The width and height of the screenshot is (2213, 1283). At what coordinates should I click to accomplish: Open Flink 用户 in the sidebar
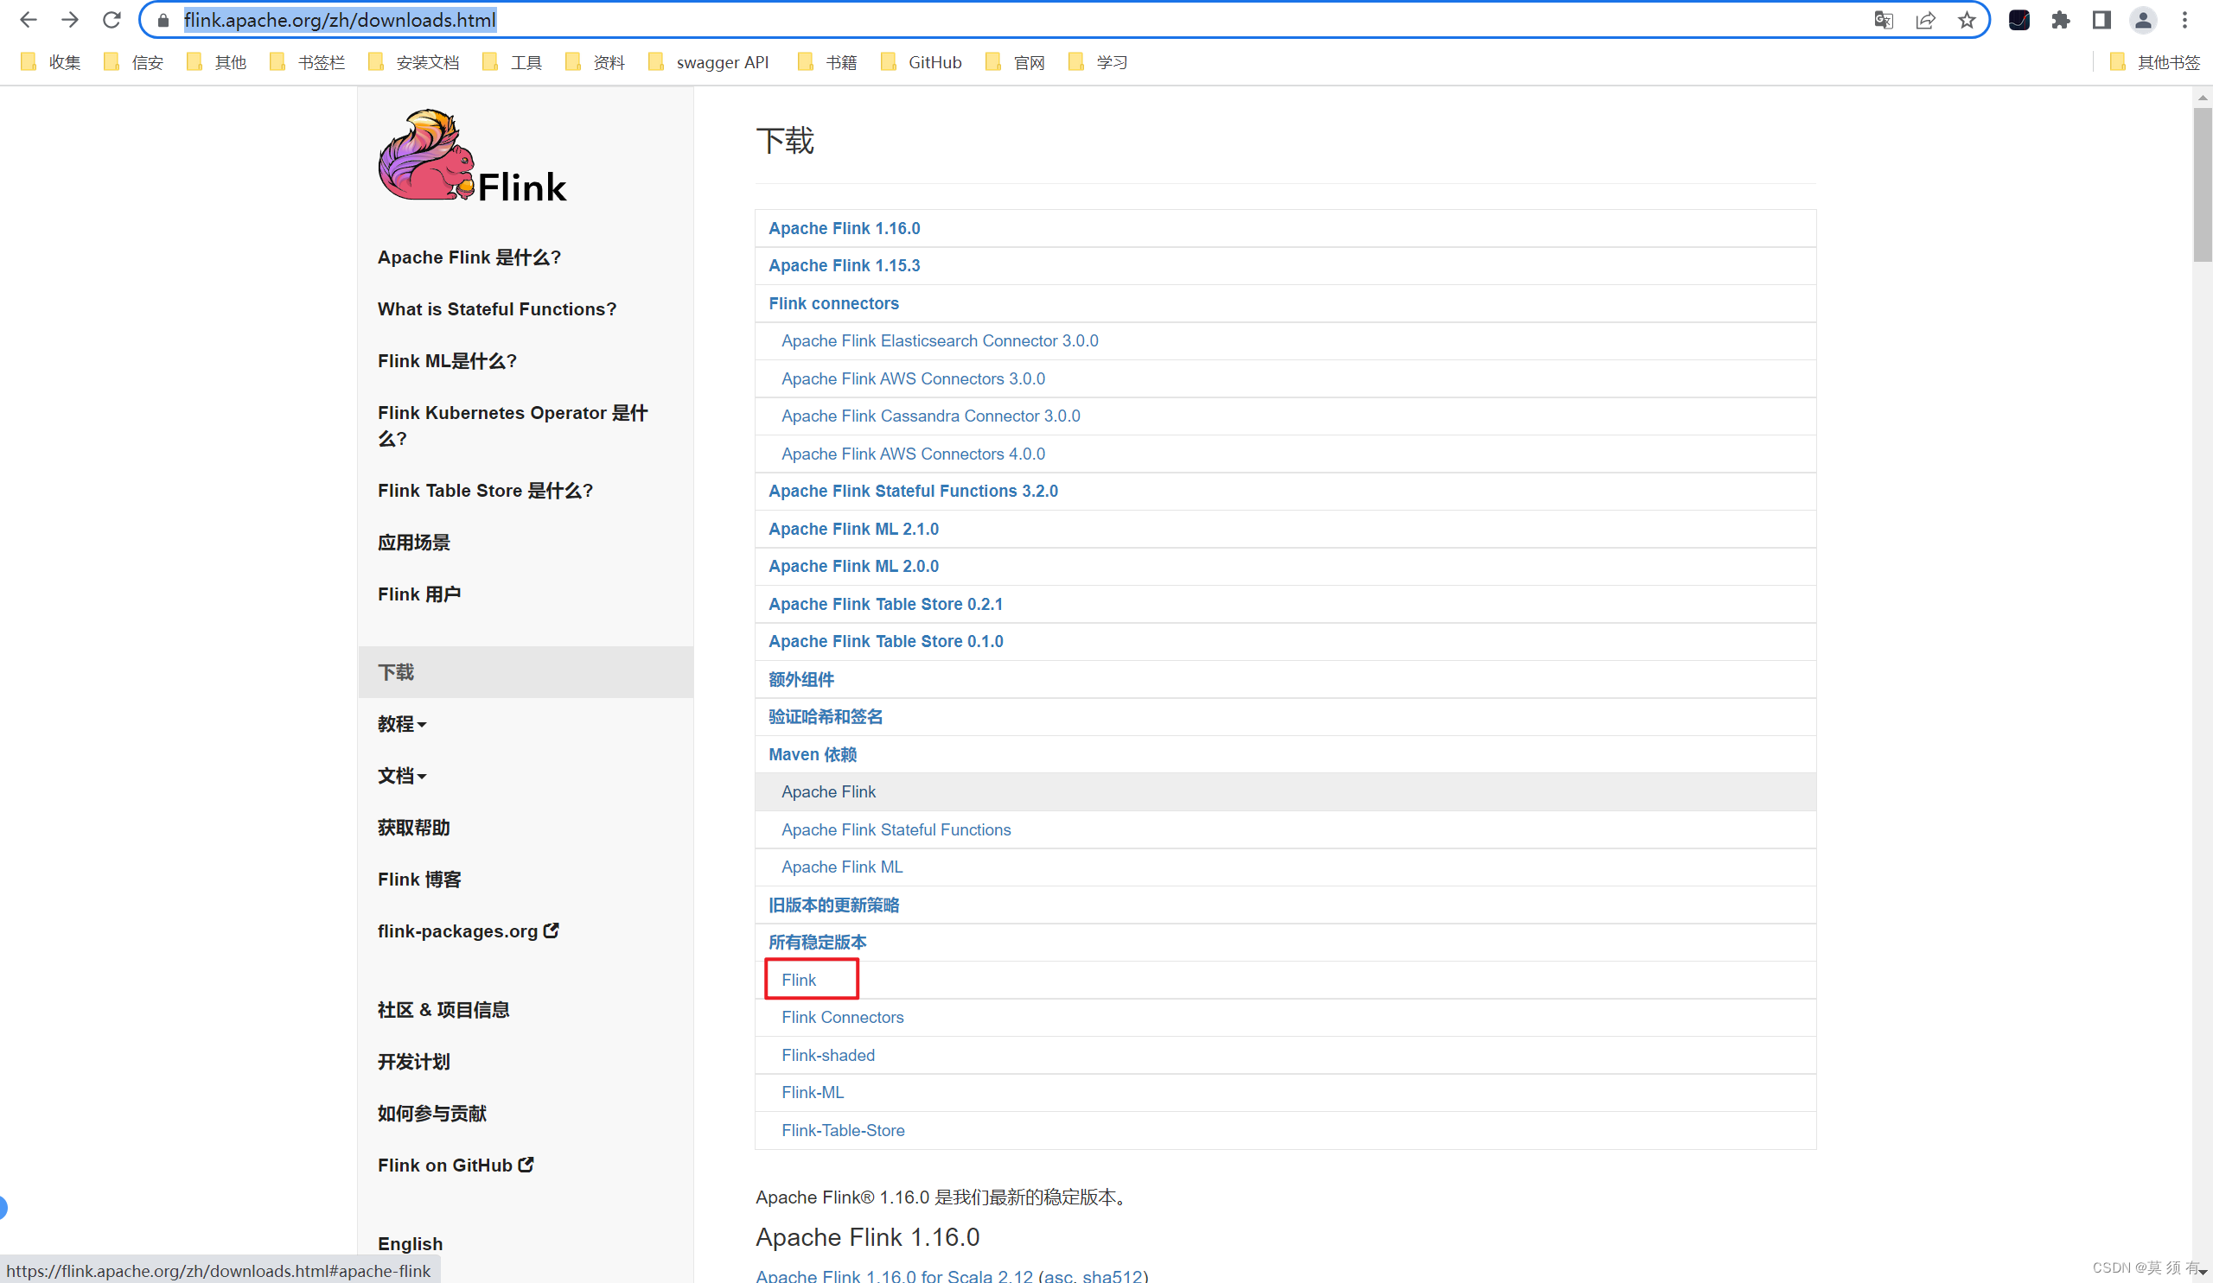[419, 594]
